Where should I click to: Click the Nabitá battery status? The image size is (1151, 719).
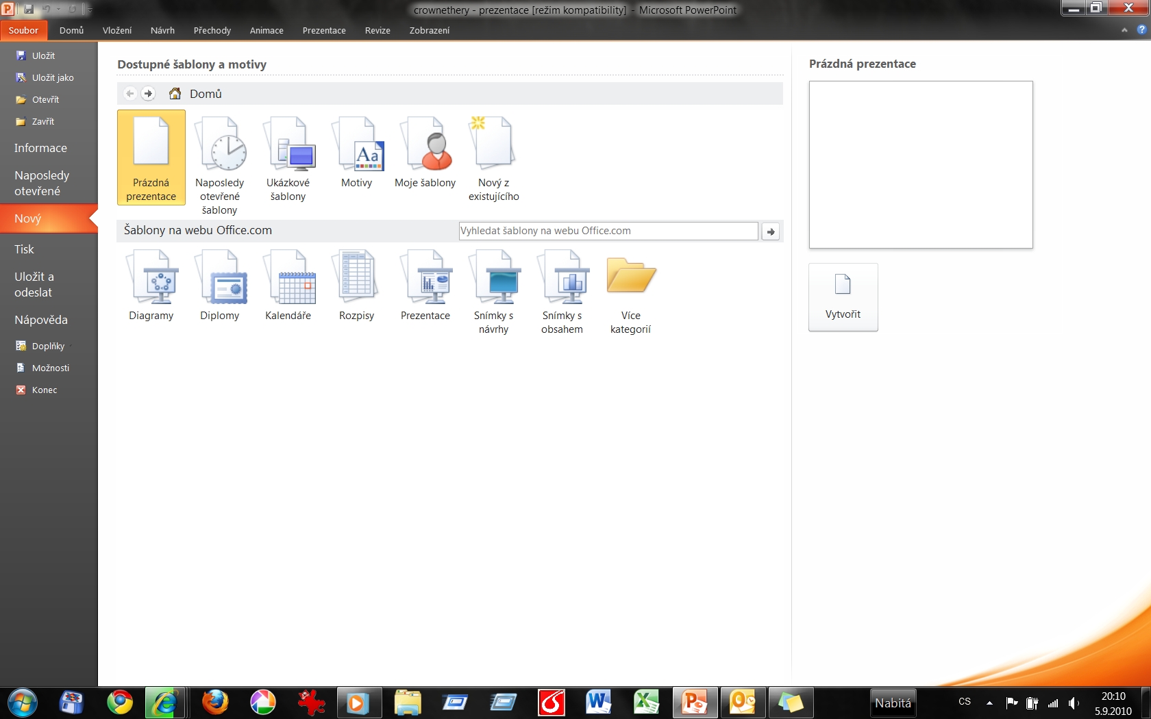point(893,703)
